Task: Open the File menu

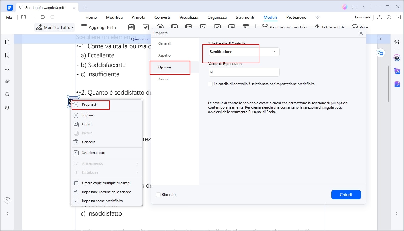Action: click(9, 17)
